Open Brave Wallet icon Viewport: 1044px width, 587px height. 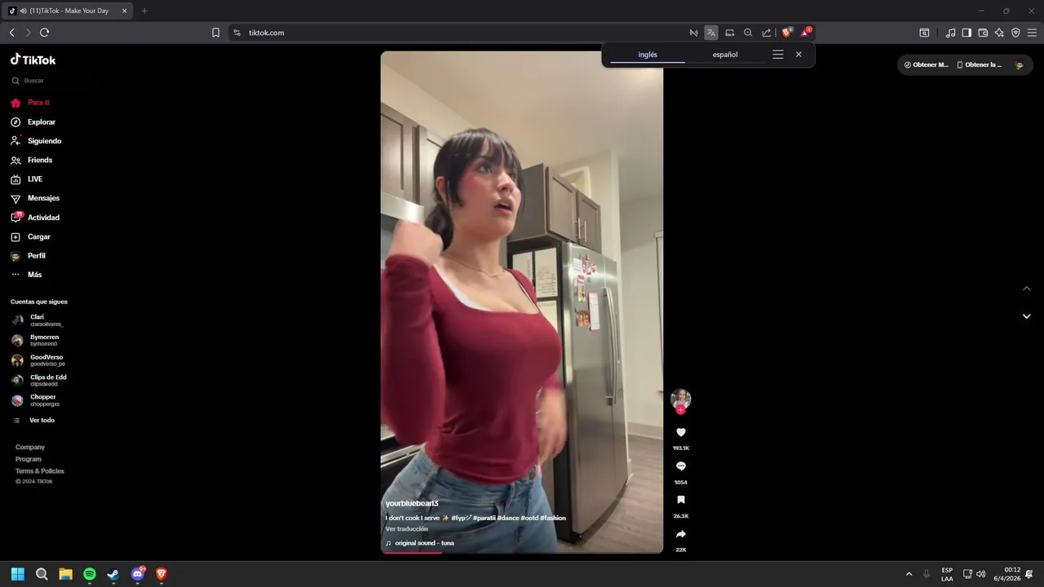pyautogui.click(x=983, y=33)
